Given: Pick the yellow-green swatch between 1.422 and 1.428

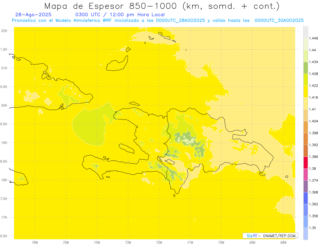Looking at the screenshot, I should [x=306, y=80].
